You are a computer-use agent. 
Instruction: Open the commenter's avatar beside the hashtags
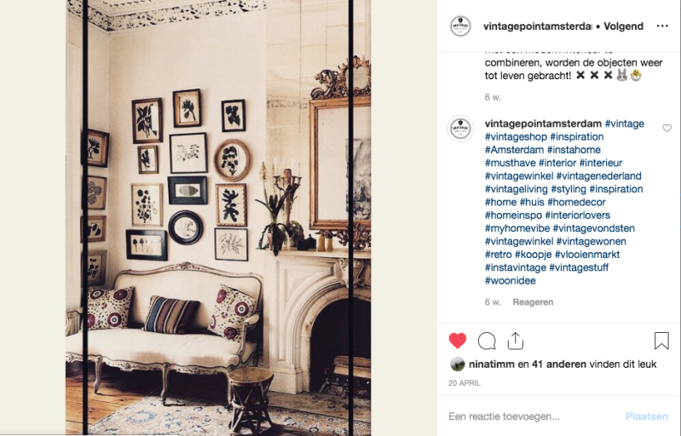point(460,129)
